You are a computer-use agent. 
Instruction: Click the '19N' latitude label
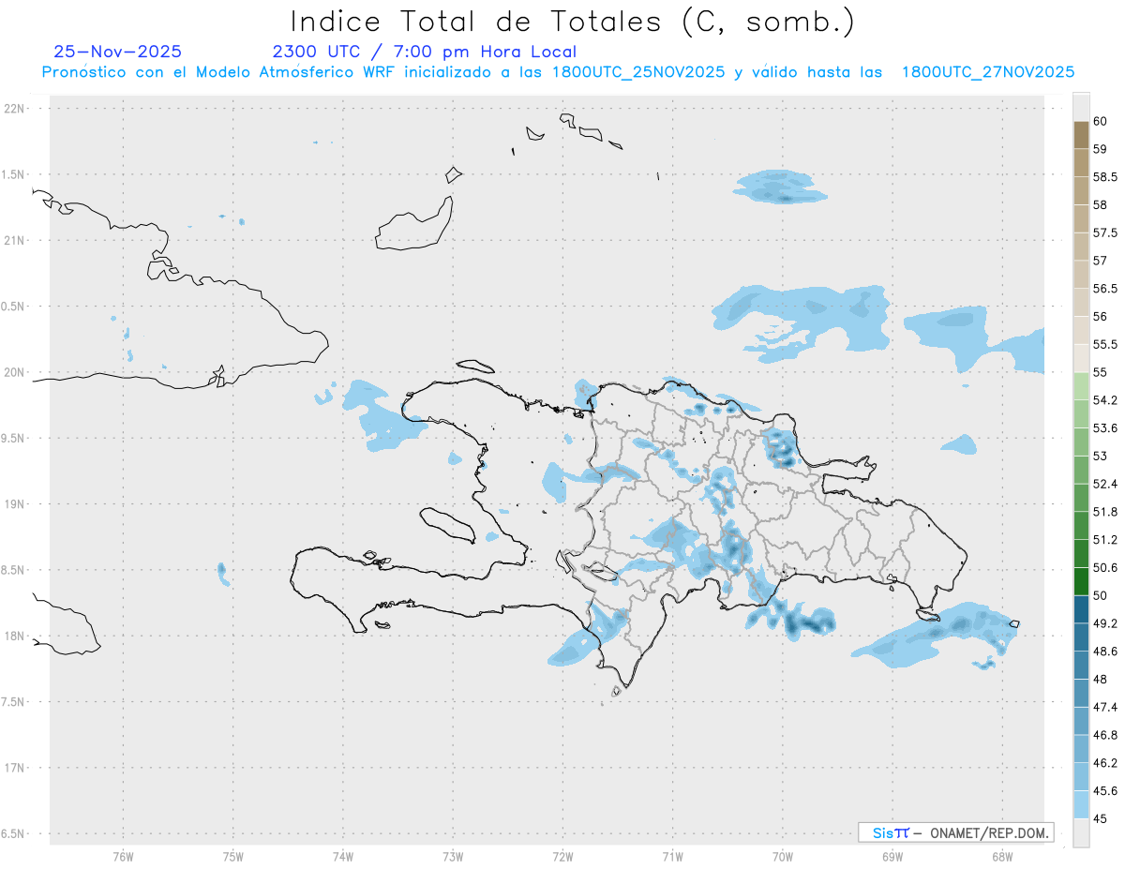point(15,504)
